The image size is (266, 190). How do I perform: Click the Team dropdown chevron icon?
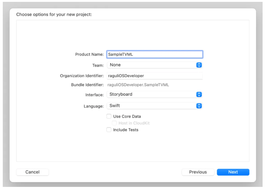click(x=199, y=65)
